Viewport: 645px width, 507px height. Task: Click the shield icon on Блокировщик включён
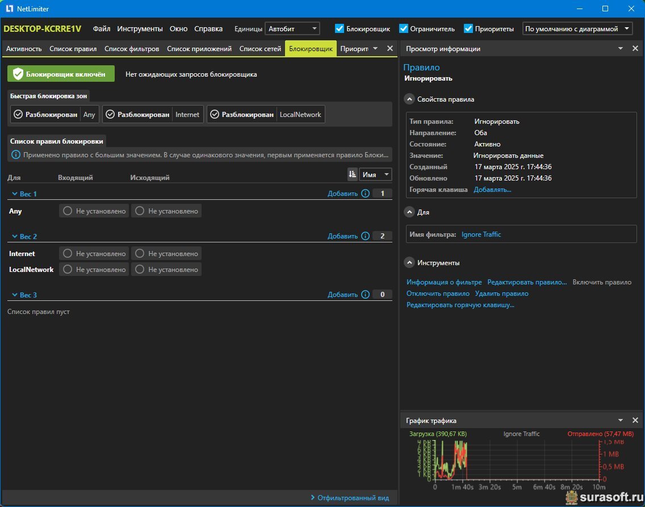point(18,74)
